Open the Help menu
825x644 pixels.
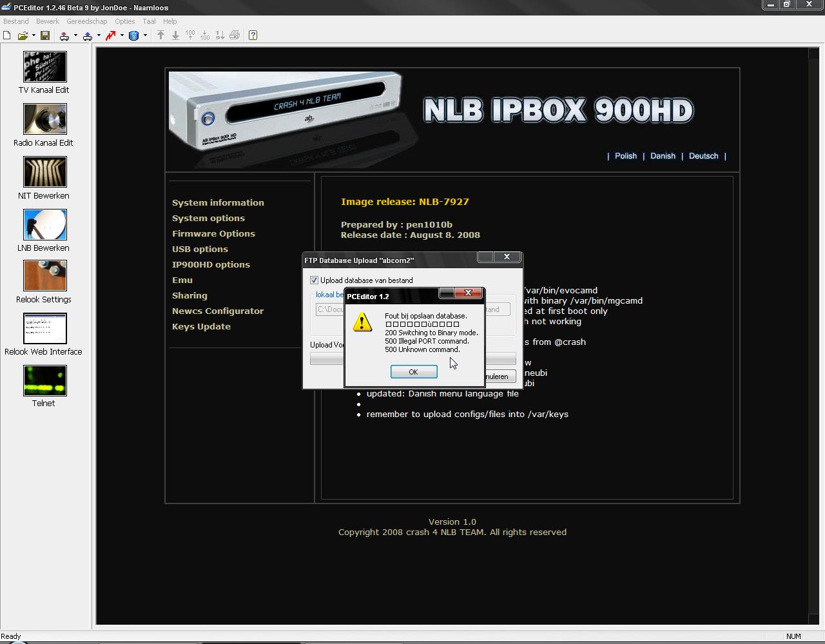tap(170, 21)
